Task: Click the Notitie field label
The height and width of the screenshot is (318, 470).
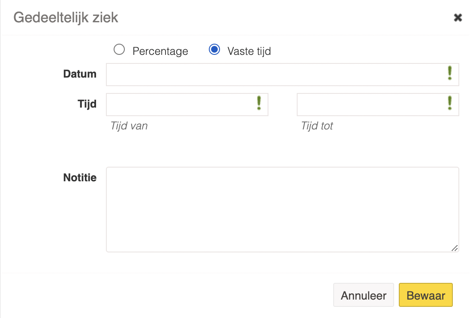Action: [80, 177]
